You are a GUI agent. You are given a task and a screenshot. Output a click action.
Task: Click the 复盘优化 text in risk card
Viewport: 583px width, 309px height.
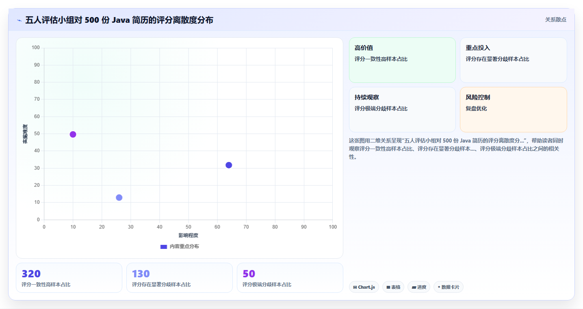coord(476,108)
